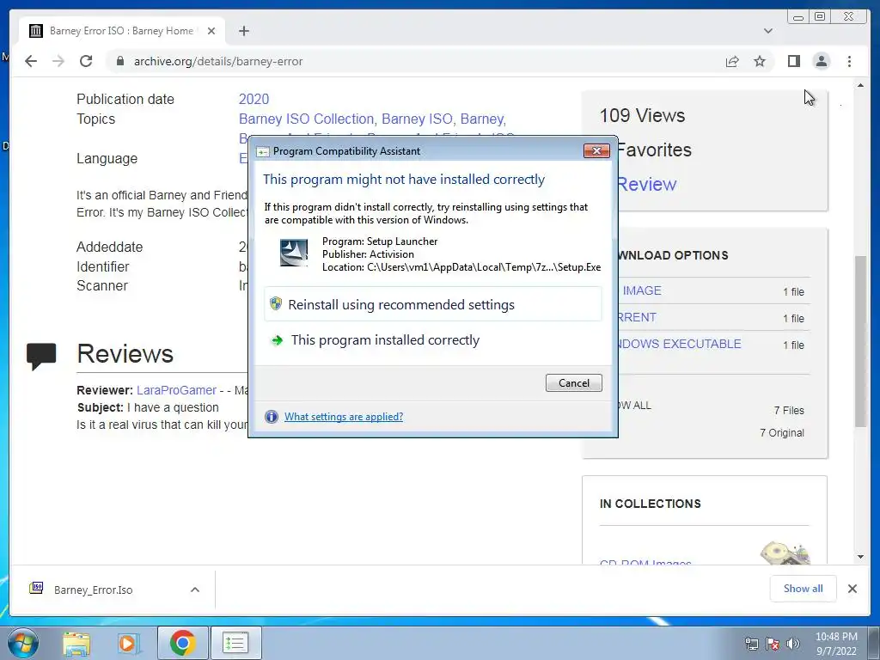Image resolution: width=880 pixels, height=660 pixels.
Task: Click the shield icon beside Reinstall option
Action: [x=276, y=303]
